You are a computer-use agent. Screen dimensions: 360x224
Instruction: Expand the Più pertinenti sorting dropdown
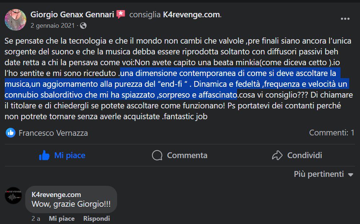tap(323, 174)
